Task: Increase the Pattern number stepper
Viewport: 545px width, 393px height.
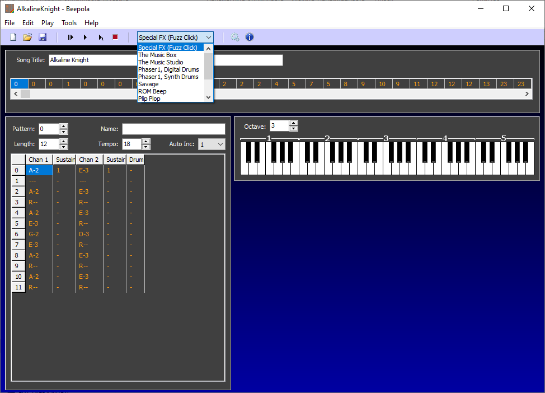Action: [x=64, y=127]
